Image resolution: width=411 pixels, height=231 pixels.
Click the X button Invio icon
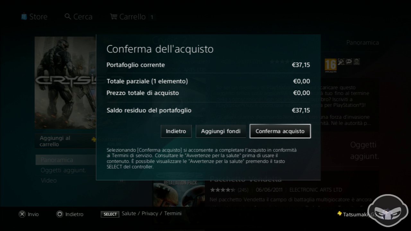(22, 214)
